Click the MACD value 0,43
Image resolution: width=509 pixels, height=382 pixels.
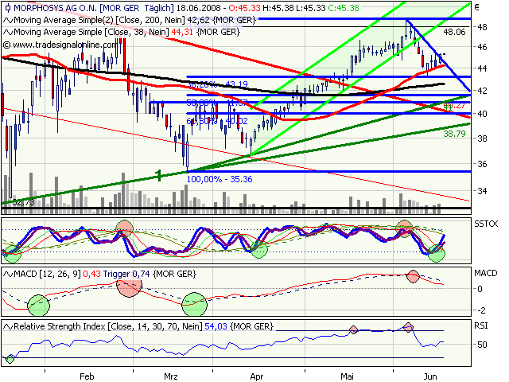click(92, 274)
